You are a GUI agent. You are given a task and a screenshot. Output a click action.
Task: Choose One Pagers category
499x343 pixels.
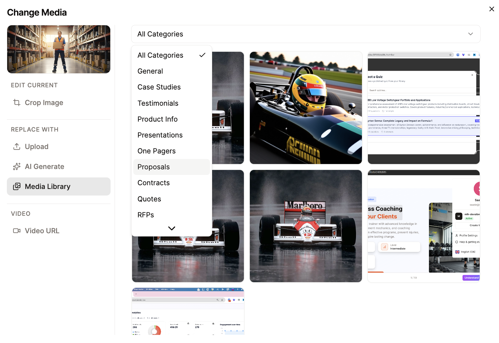[172, 151]
